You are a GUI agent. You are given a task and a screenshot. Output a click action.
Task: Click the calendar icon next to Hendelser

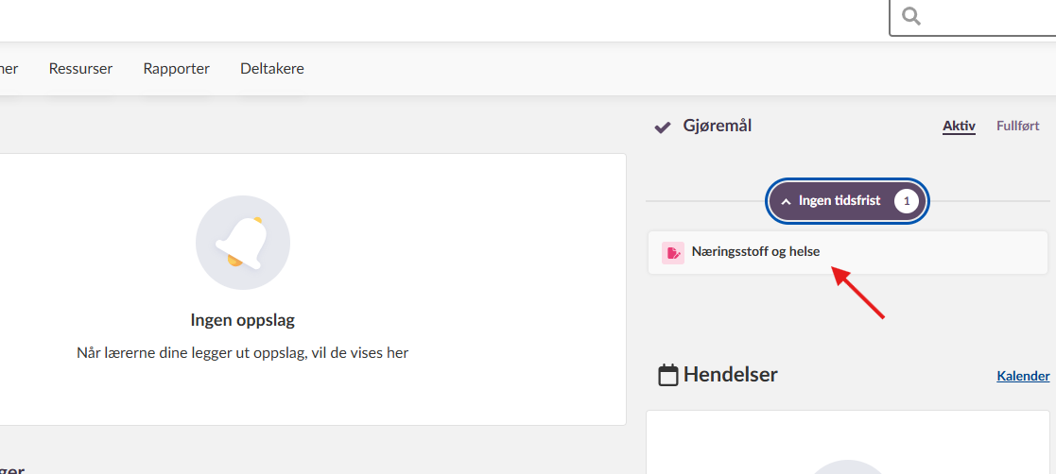point(668,376)
